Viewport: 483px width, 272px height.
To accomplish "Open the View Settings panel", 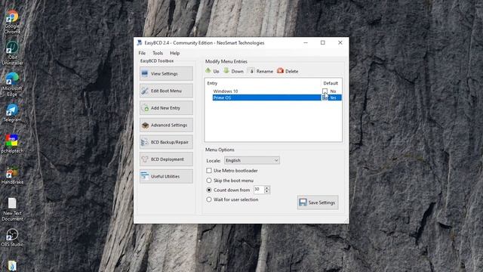I will (x=166, y=74).
